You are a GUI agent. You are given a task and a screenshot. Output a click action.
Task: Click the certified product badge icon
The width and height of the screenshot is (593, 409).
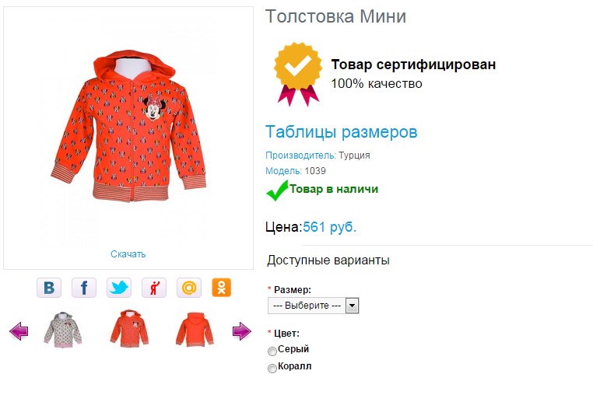pyautogui.click(x=297, y=75)
